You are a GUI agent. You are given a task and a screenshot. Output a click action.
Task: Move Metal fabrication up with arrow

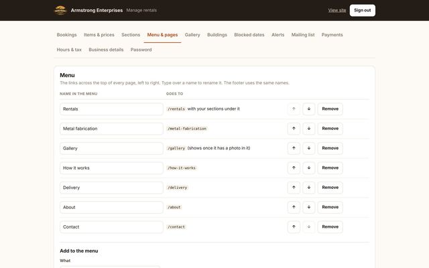[294, 129]
